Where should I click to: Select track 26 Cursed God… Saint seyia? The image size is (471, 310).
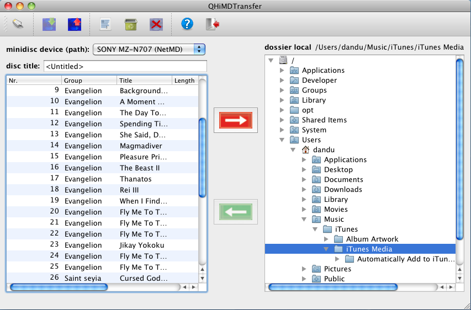tap(102, 278)
